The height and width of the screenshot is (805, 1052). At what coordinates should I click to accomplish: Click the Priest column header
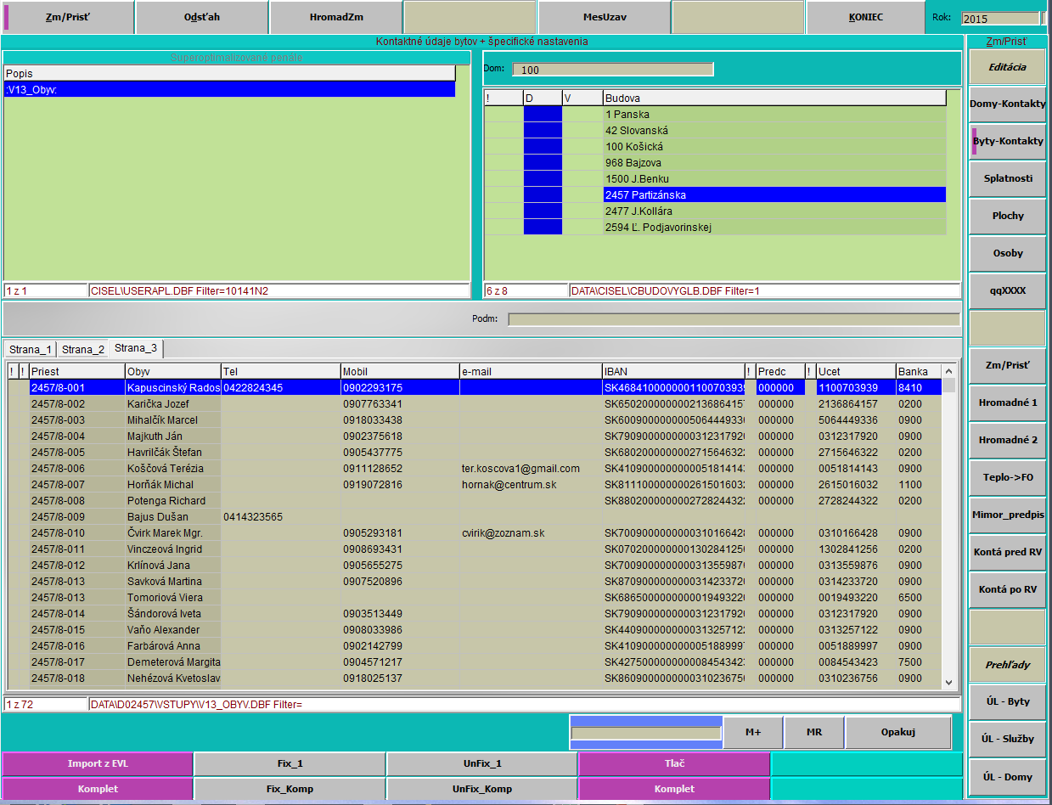coord(76,371)
